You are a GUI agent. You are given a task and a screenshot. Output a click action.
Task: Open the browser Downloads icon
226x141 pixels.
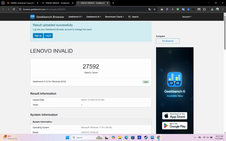tap(212, 9)
